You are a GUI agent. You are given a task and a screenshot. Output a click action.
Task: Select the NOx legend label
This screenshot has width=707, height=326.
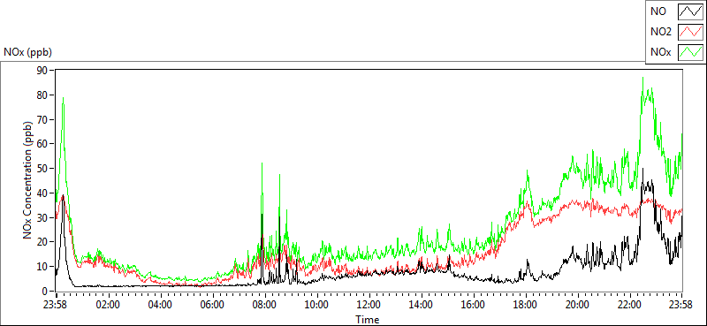pos(661,52)
